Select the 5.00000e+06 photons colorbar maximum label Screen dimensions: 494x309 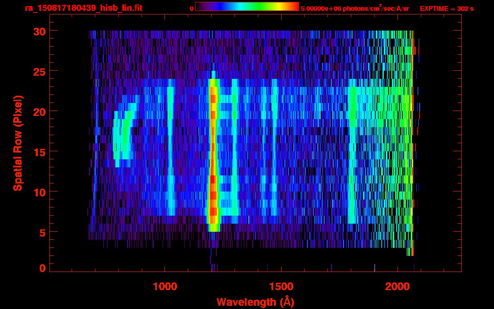tap(355, 8)
